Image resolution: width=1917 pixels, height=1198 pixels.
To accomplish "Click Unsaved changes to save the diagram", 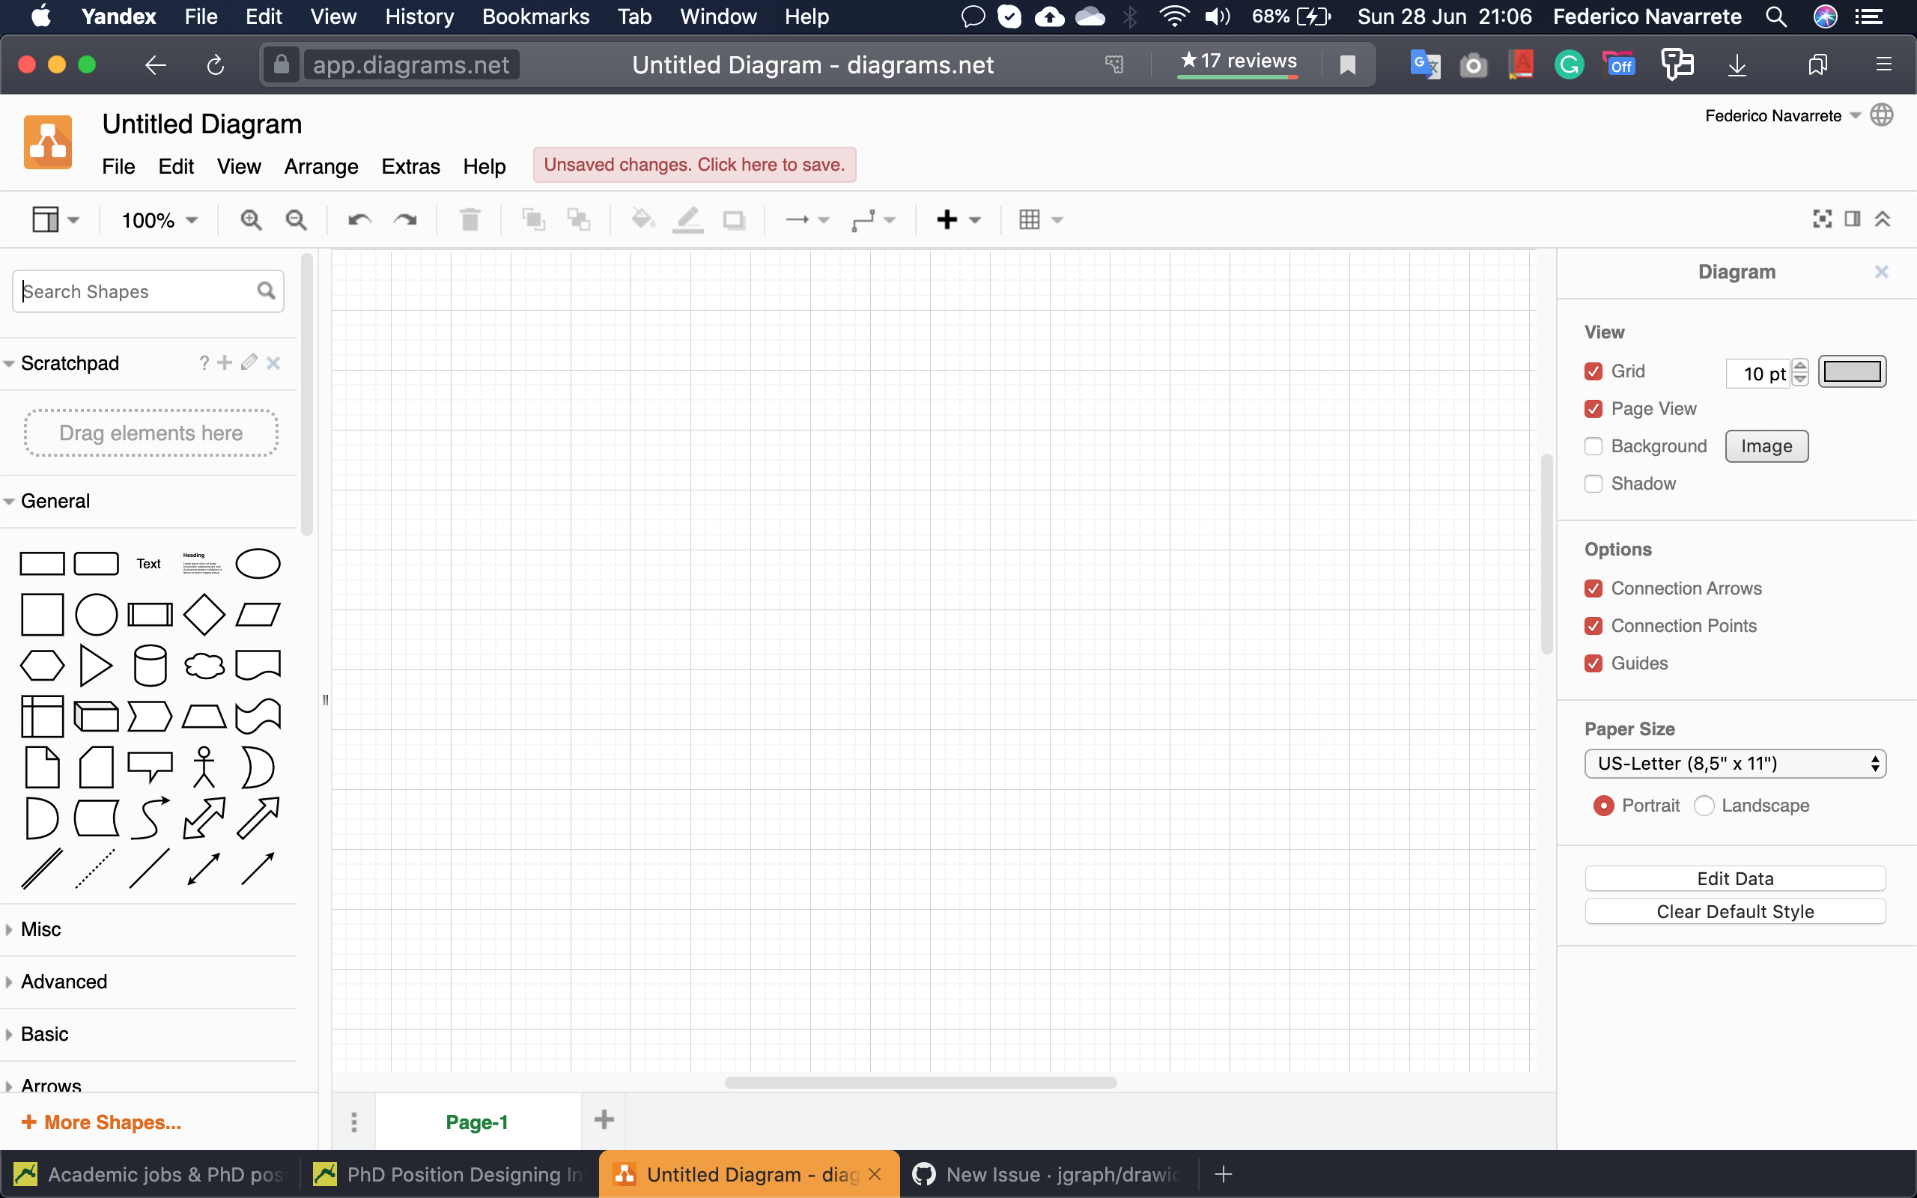I will tap(693, 164).
